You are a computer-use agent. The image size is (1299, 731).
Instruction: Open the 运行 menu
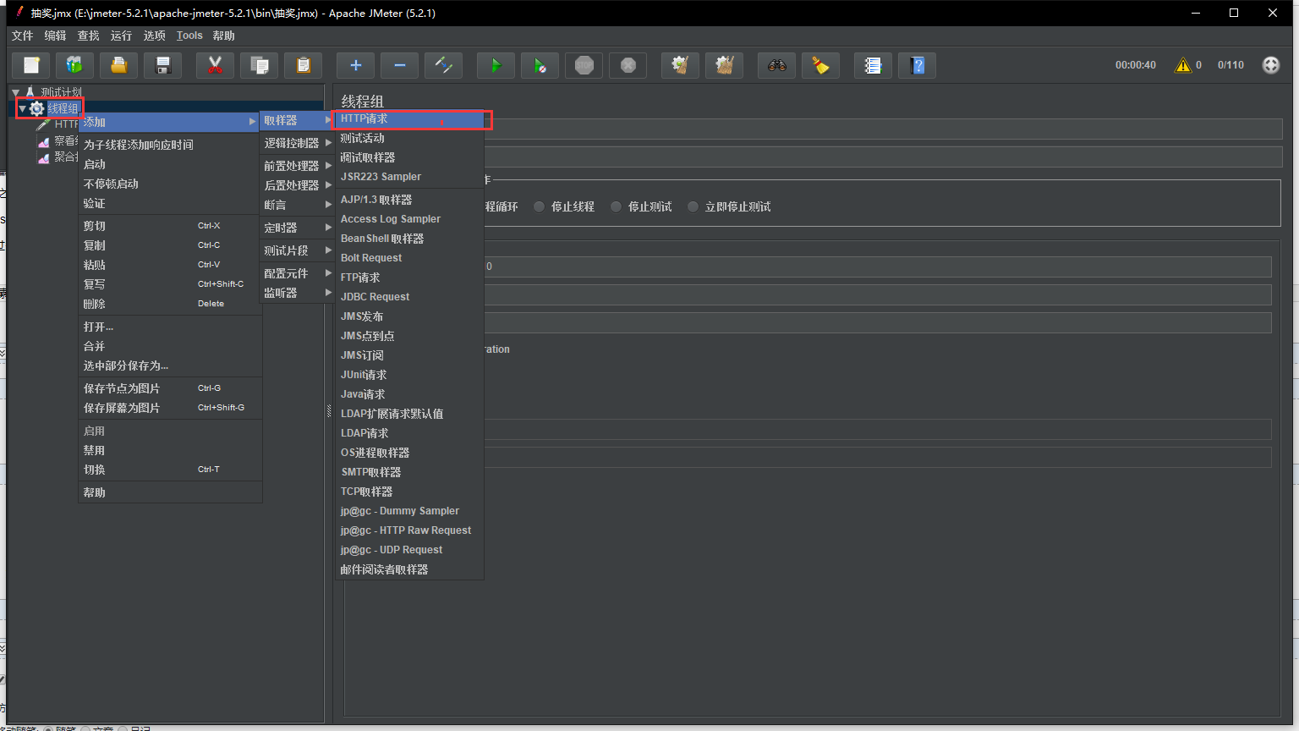(122, 36)
